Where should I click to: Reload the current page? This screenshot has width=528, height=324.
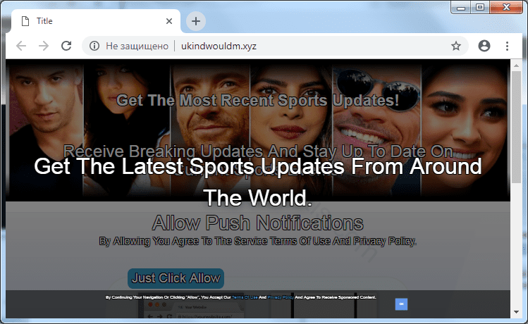[x=66, y=46]
